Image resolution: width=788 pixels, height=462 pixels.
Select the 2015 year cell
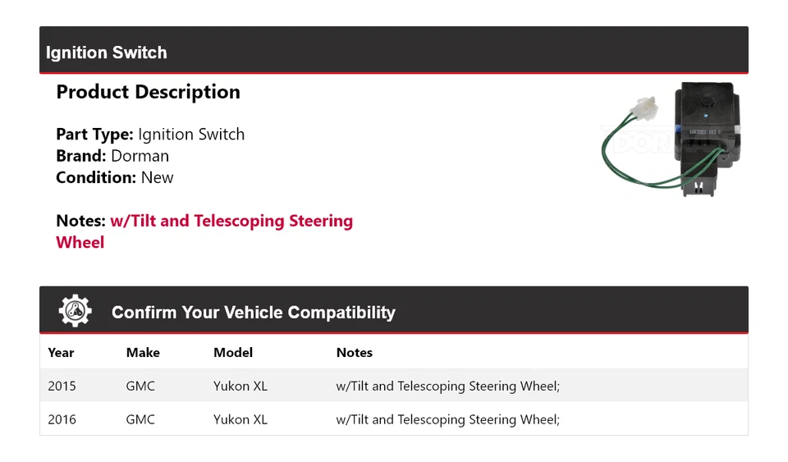pos(62,386)
